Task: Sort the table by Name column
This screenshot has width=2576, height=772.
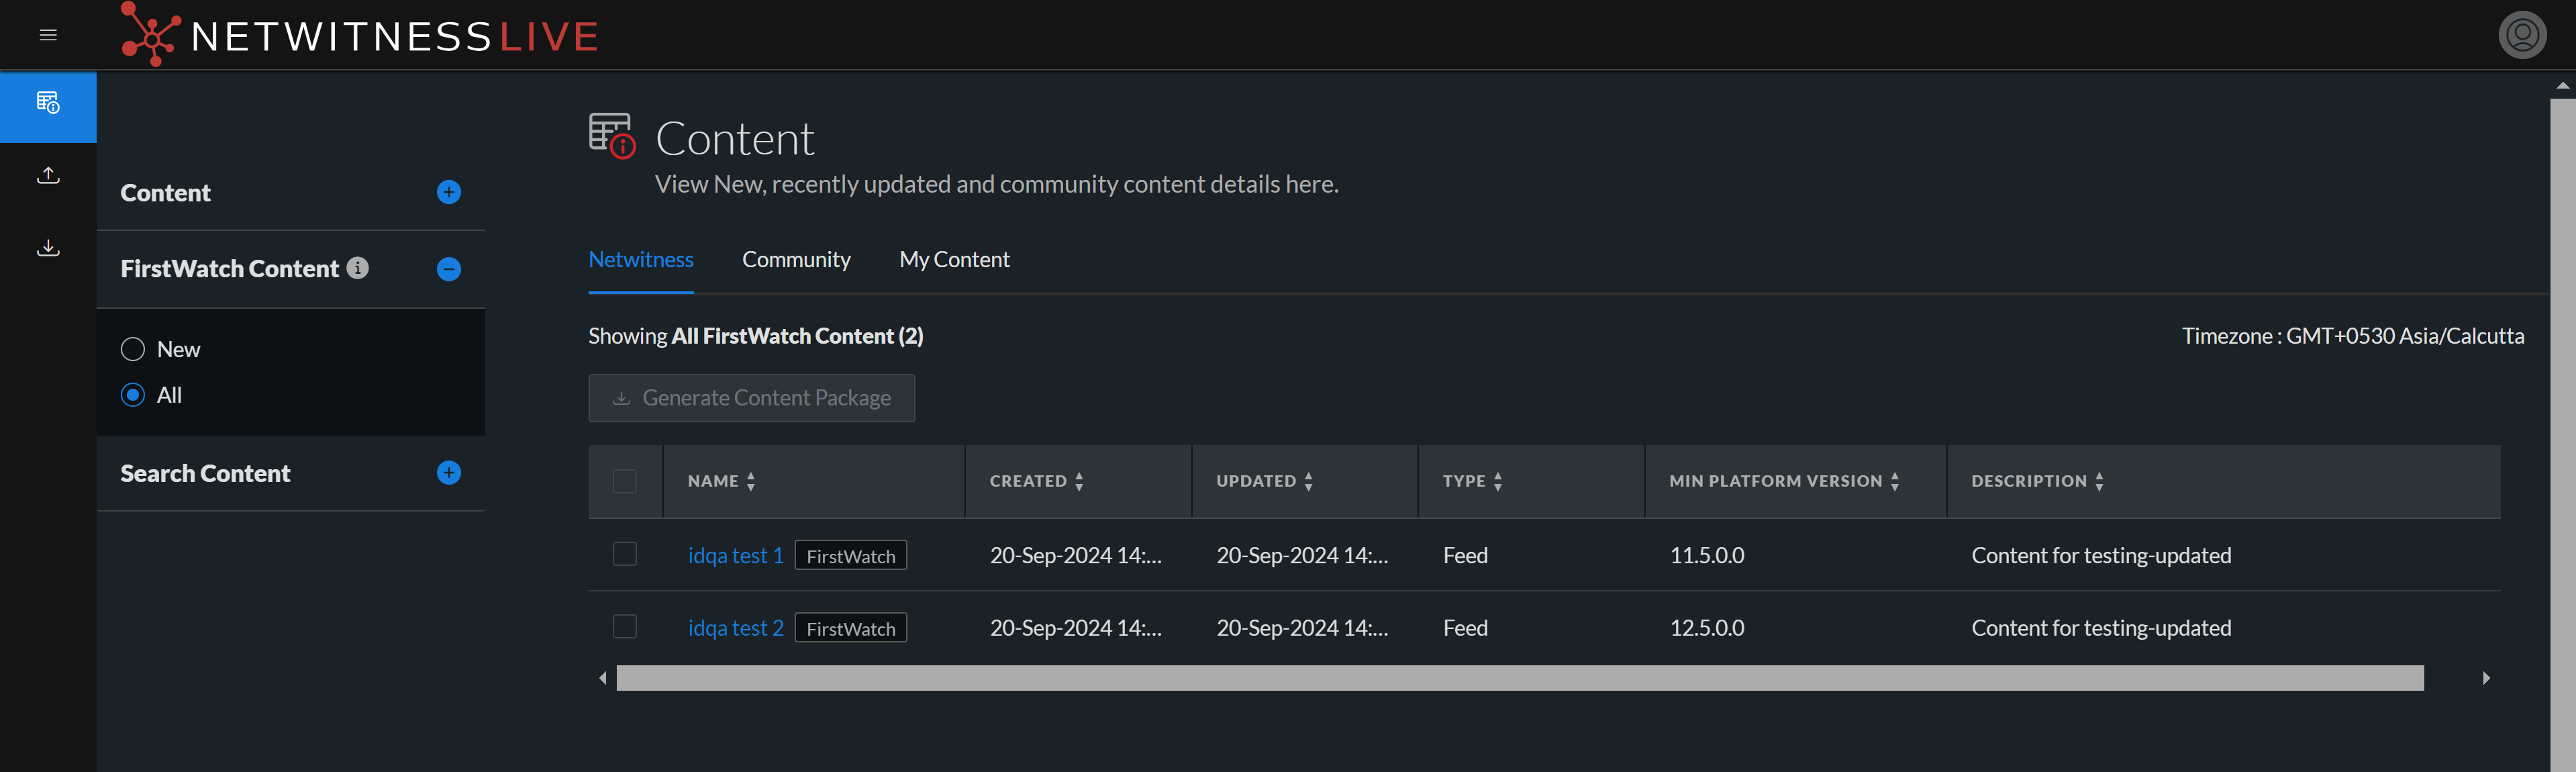Action: pos(751,481)
